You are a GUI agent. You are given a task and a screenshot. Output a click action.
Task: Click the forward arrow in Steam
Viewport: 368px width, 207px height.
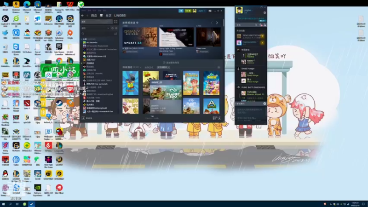pos(87,16)
